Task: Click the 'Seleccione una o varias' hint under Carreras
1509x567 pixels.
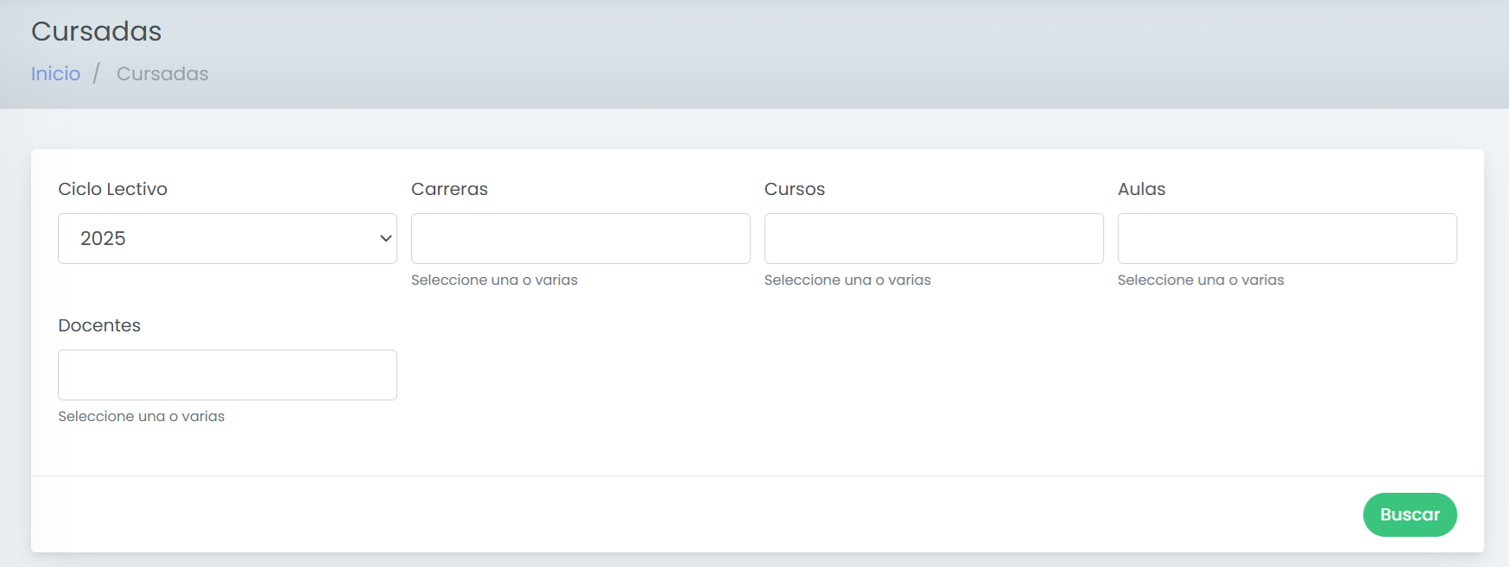Action: pos(494,280)
